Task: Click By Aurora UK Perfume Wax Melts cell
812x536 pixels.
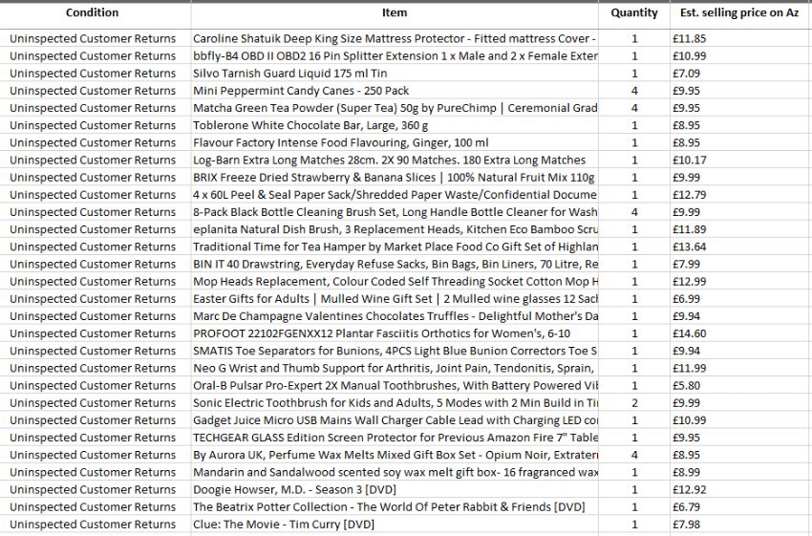Action: [395, 455]
